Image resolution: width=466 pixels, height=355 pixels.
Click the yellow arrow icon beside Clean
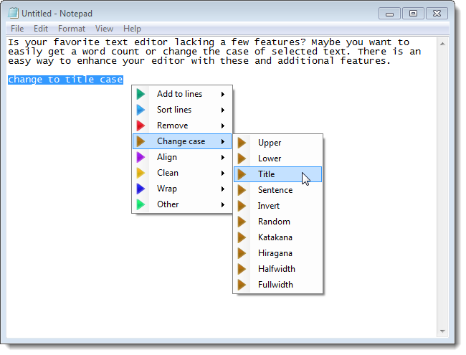(141, 173)
